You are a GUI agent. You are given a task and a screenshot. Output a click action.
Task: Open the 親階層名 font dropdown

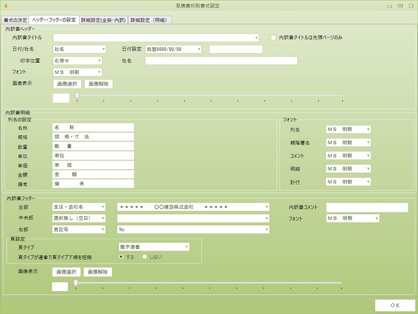tap(348, 142)
